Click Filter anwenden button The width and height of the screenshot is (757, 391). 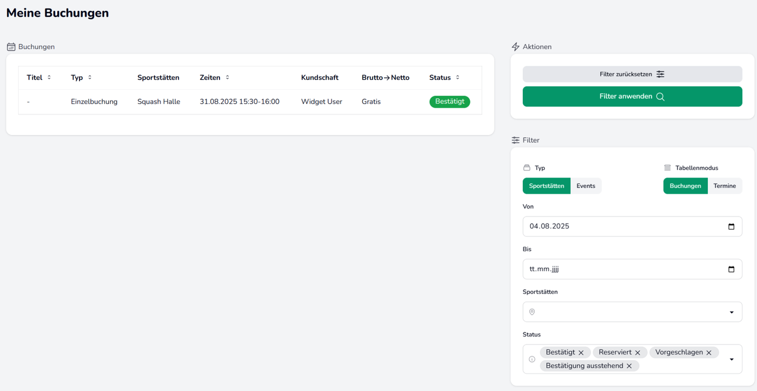(633, 97)
